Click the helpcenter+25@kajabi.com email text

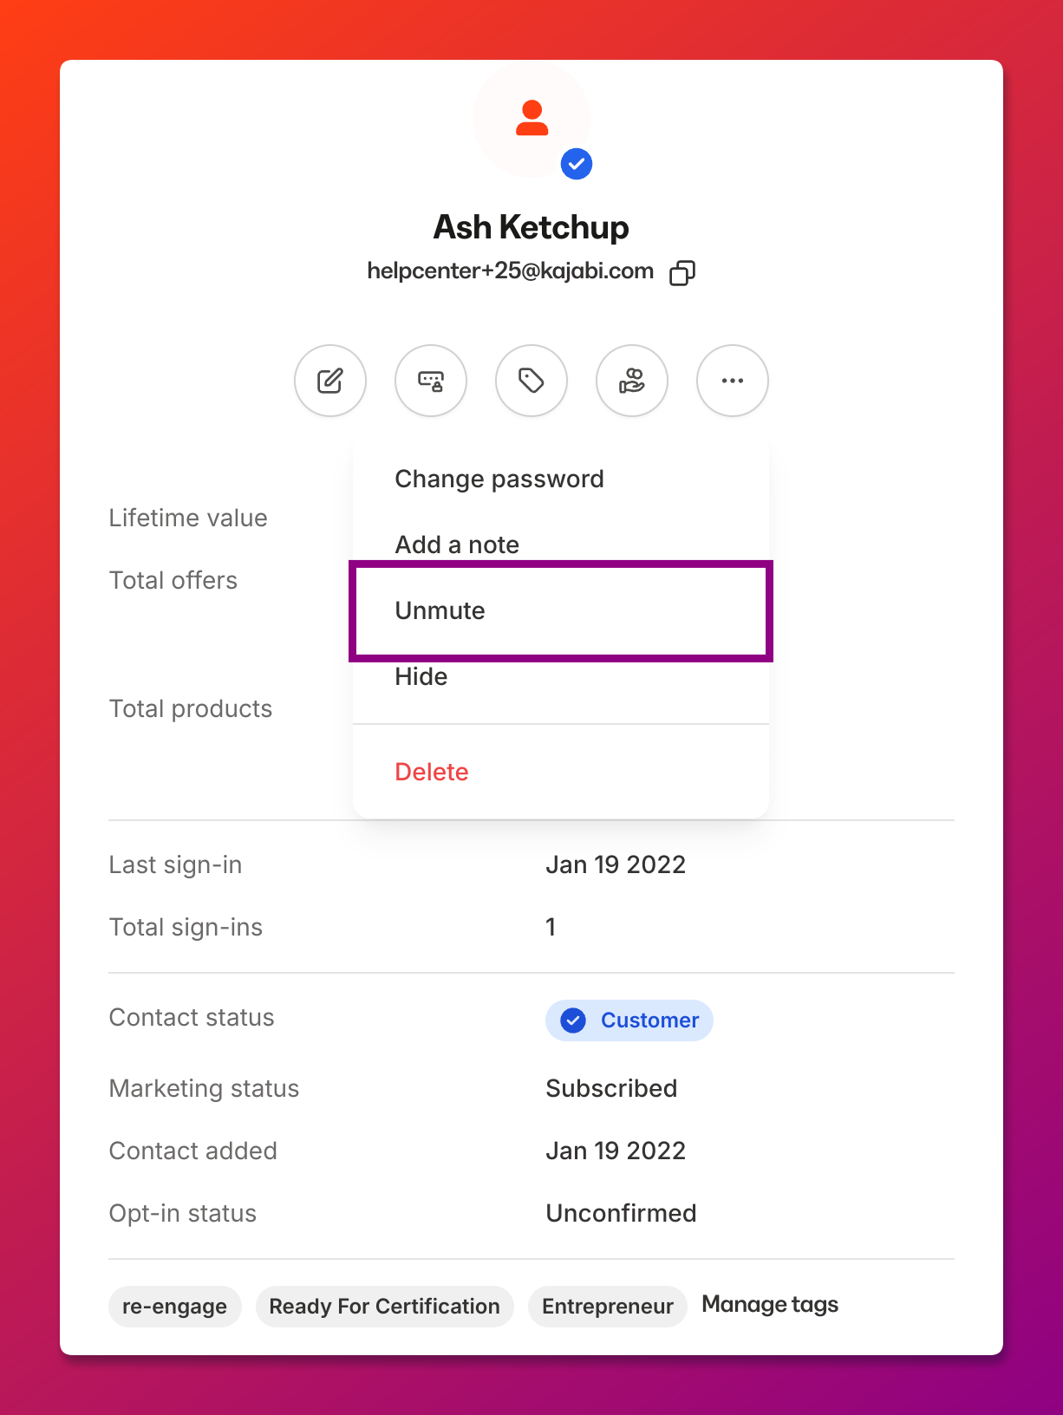(x=511, y=271)
